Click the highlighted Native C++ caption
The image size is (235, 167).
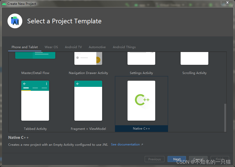[x=141, y=129]
